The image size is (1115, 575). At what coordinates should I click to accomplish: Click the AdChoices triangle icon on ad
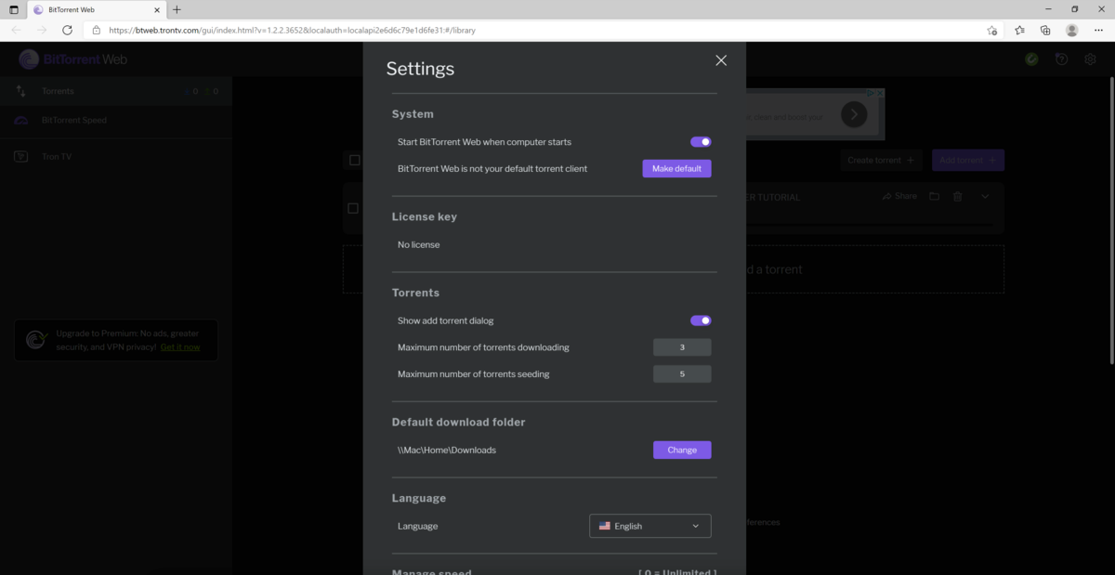[x=871, y=93]
